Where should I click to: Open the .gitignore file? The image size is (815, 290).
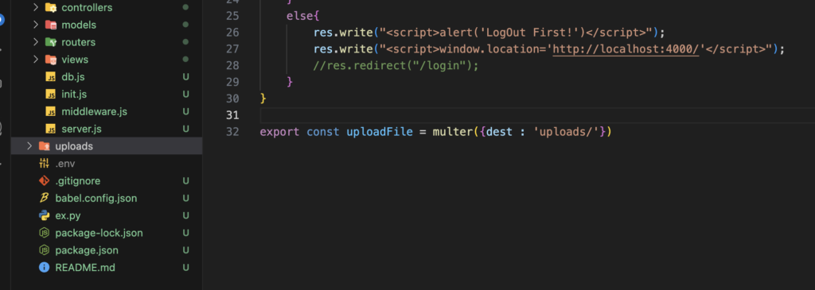[x=77, y=181]
